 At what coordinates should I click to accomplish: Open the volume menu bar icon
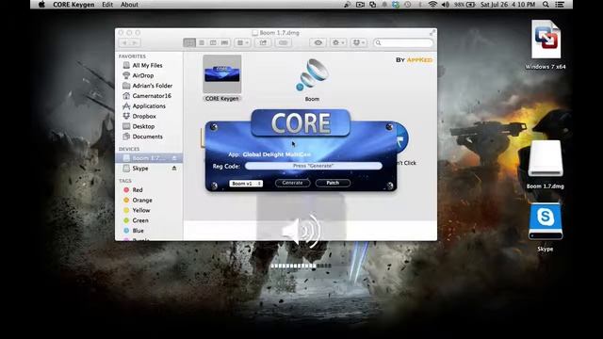pos(446,5)
